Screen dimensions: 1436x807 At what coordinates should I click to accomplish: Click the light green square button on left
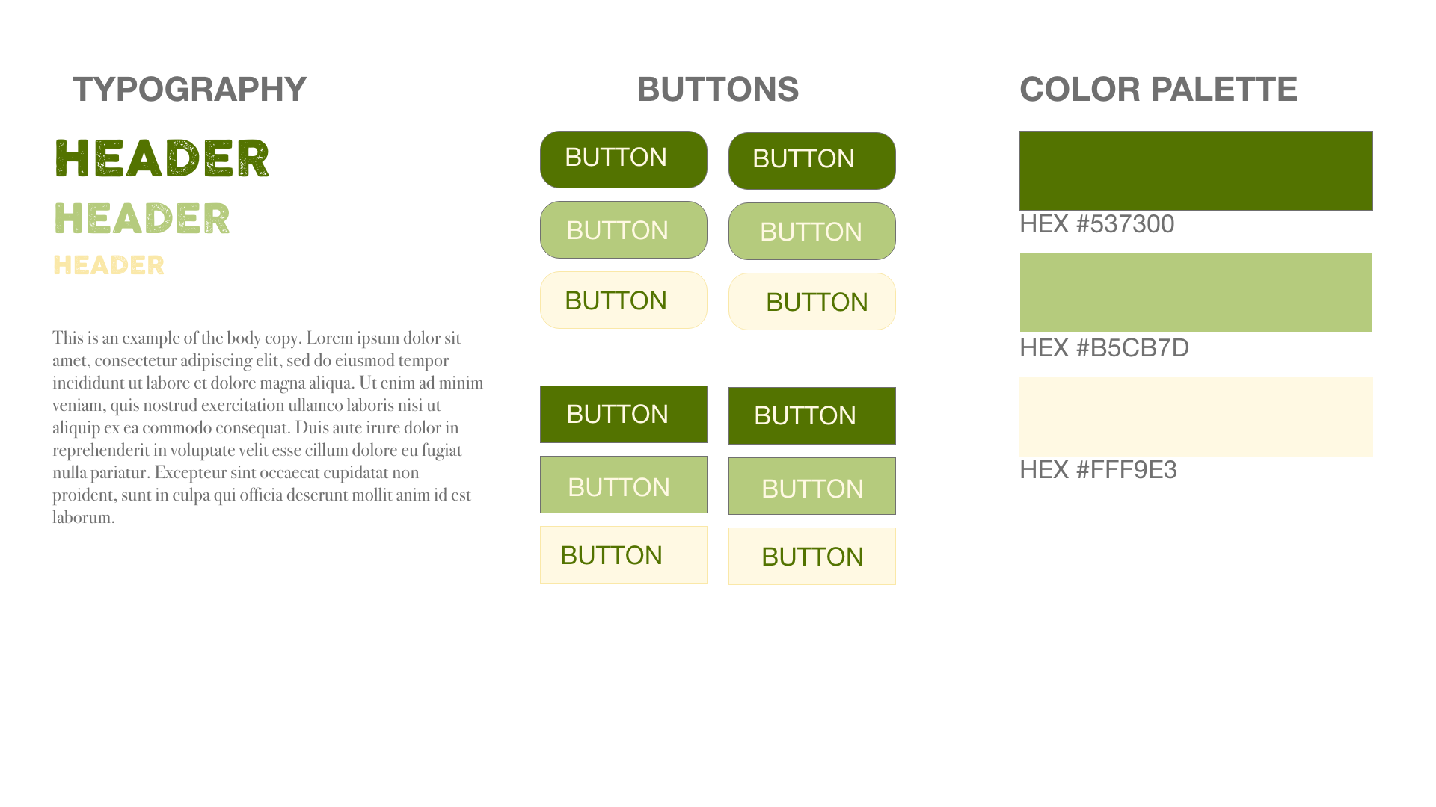(624, 484)
